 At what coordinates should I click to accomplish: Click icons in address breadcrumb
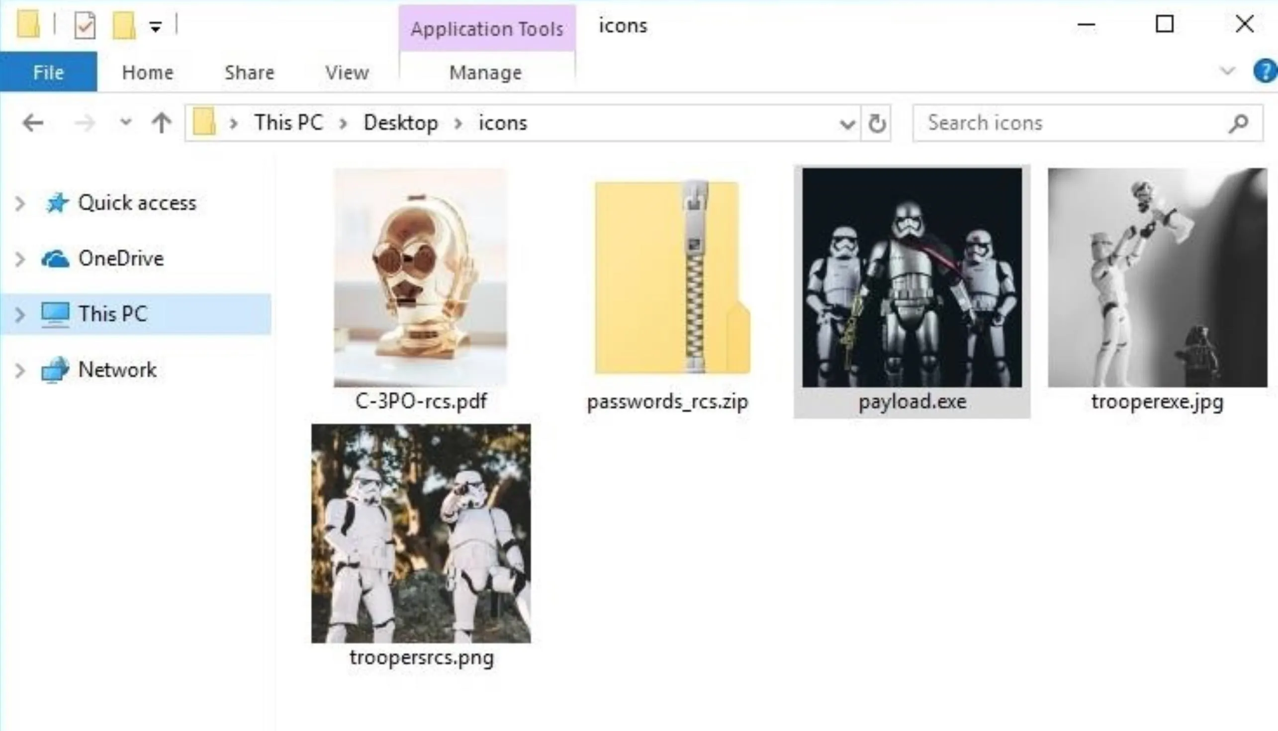tap(503, 122)
